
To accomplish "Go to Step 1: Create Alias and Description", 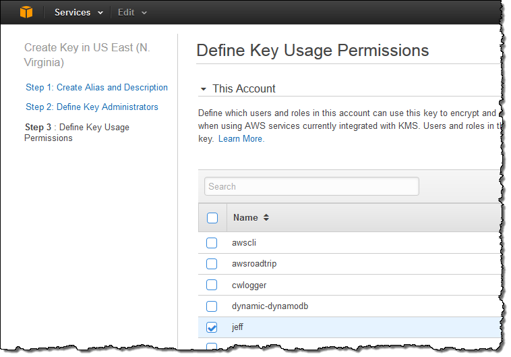I will (96, 87).
